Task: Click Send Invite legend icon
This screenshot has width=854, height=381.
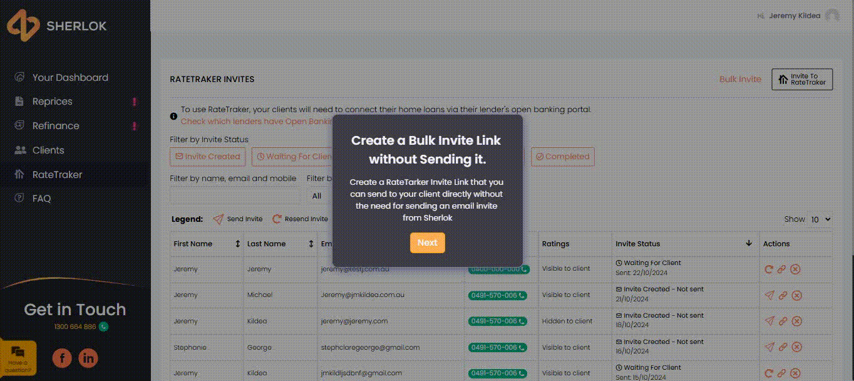Action: click(x=218, y=219)
